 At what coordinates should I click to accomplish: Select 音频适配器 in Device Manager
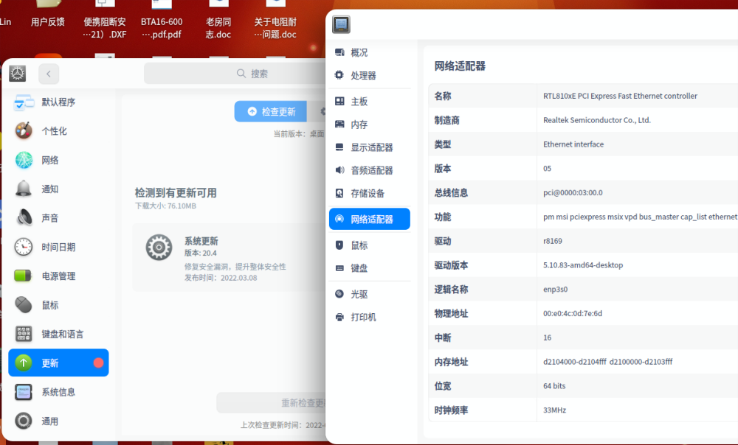tap(370, 171)
